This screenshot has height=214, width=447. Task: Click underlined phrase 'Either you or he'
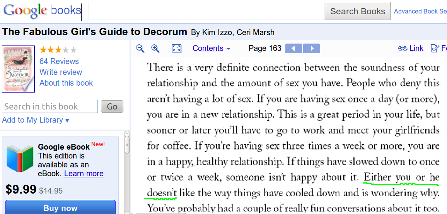pyautogui.click(x=402, y=177)
